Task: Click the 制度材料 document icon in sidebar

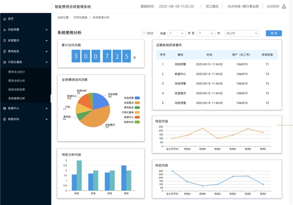Action: tap(4, 119)
